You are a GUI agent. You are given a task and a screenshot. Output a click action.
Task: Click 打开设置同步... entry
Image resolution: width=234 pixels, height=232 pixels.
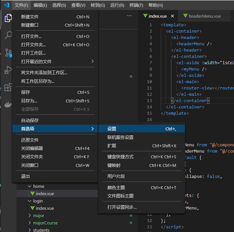tap(141, 207)
